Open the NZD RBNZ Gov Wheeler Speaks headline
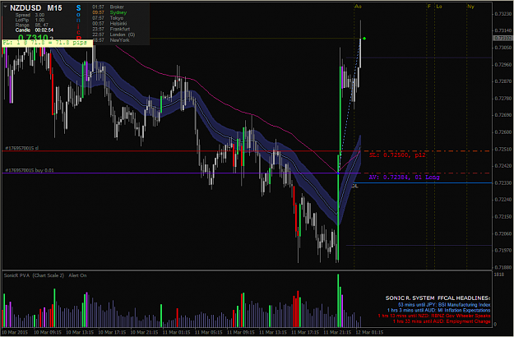514x337 pixels. pos(434,316)
